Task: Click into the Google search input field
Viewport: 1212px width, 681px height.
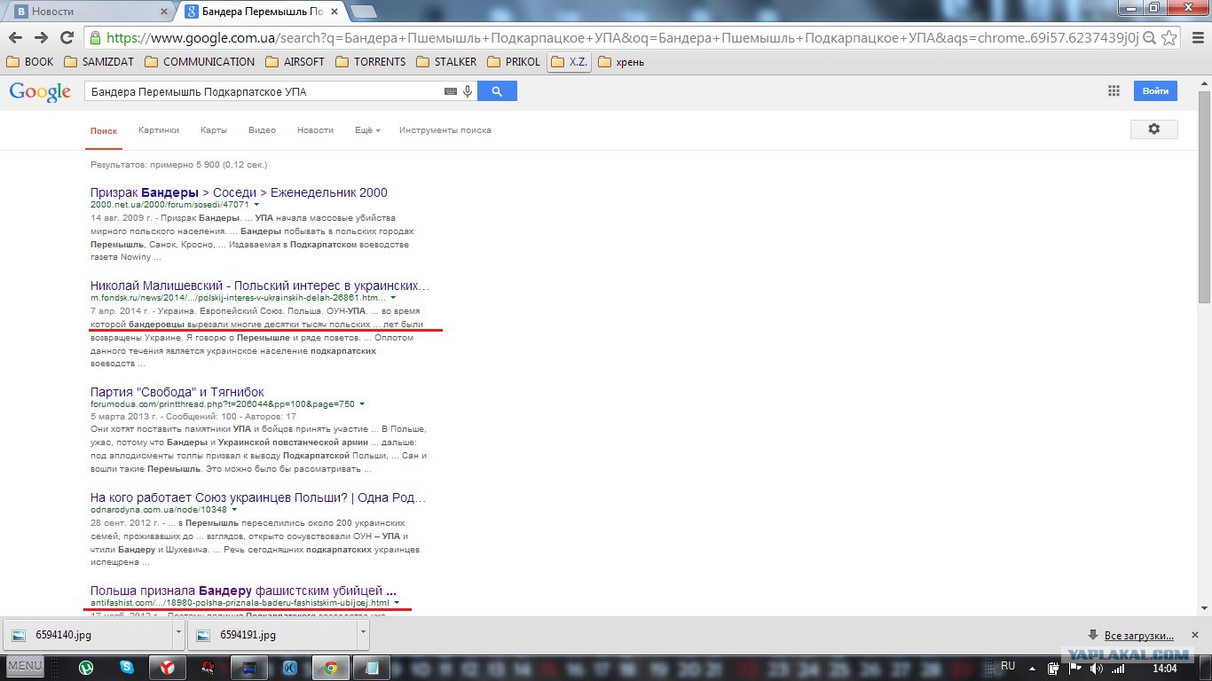Action: [x=264, y=91]
